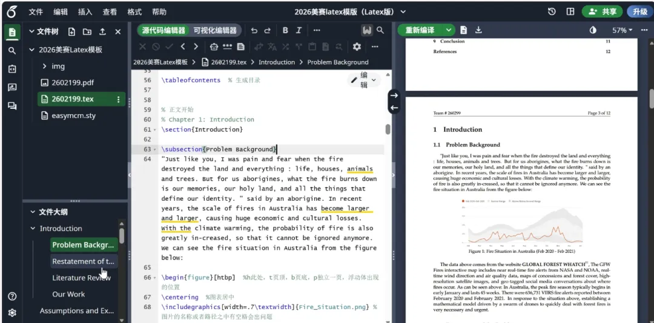The height and width of the screenshot is (323, 654).
Task: Open the 帮助 menu
Action: 159,11
